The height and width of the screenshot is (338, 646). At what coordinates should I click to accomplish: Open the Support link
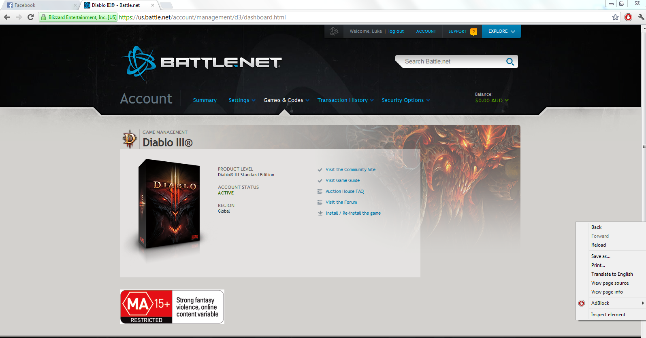[x=457, y=32]
